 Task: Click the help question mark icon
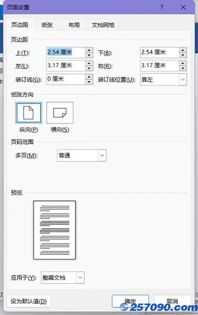click(162, 7)
